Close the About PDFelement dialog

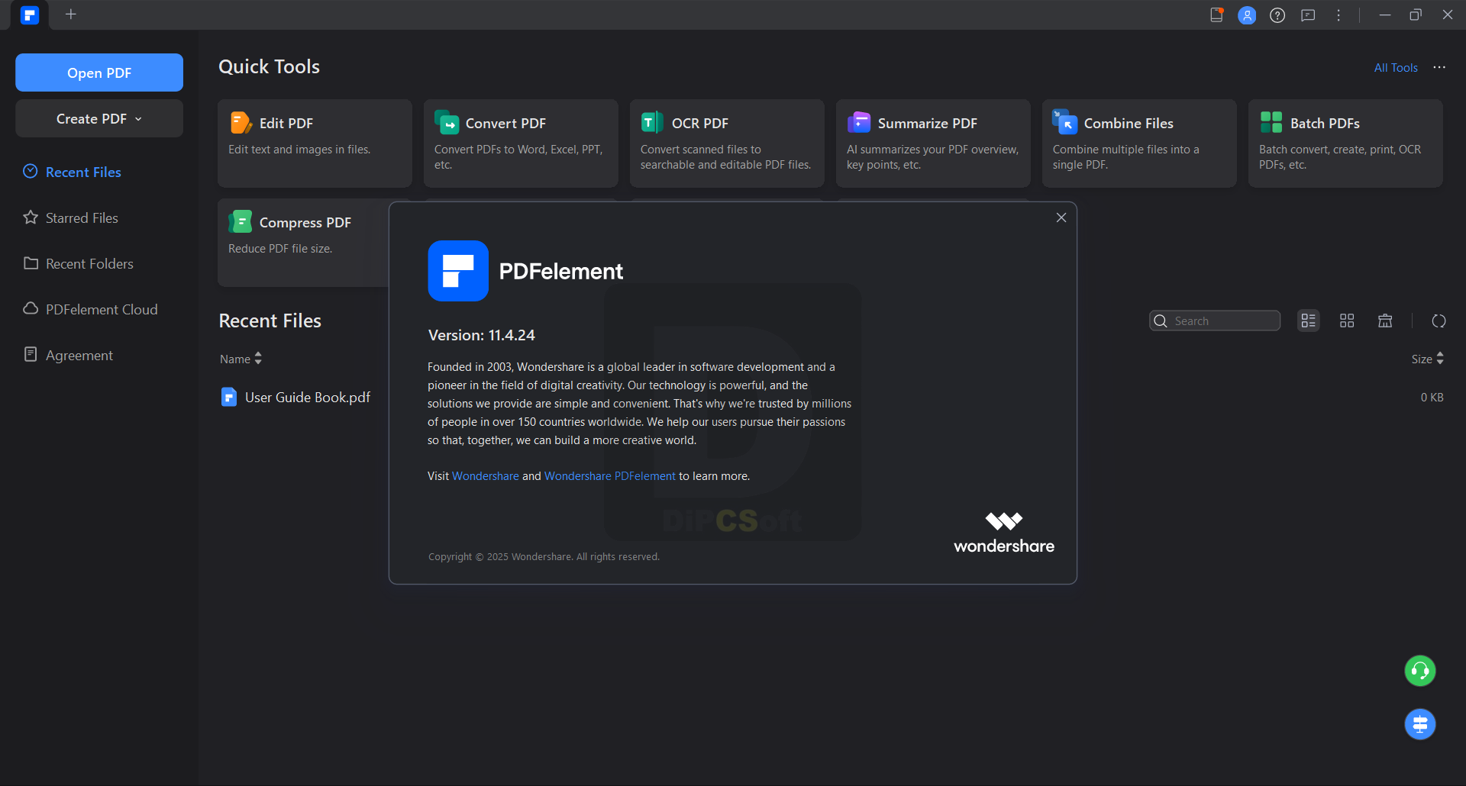tap(1061, 217)
